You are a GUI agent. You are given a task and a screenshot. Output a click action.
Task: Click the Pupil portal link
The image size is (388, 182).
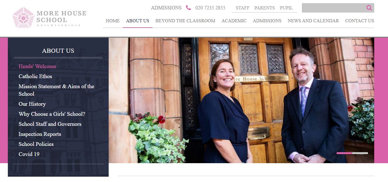pyautogui.click(x=286, y=8)
